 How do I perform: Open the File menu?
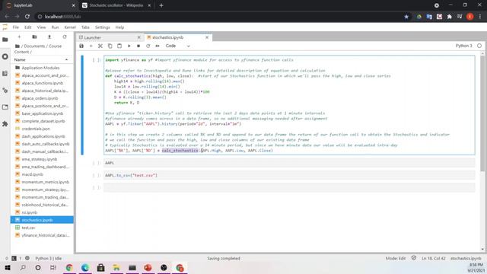click(x=16, y=27)
